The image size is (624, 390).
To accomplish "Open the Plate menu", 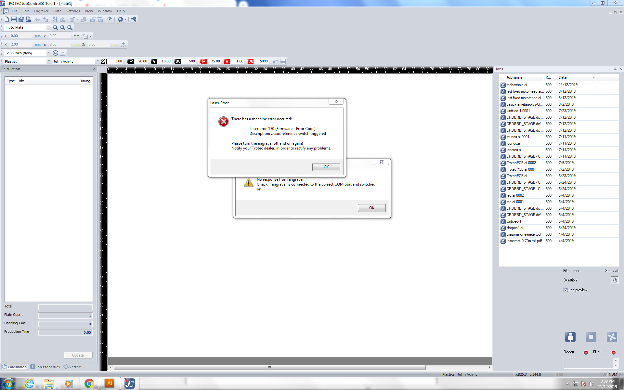I will 57,11.
